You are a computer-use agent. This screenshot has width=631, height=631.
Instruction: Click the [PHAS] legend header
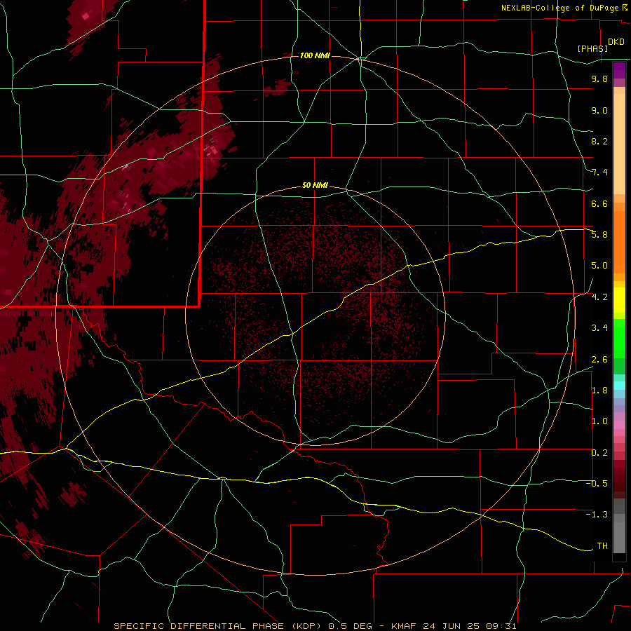pos(592,48)
